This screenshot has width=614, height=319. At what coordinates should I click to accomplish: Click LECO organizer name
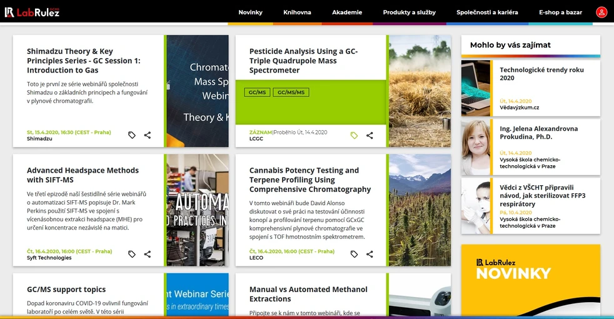256,258
